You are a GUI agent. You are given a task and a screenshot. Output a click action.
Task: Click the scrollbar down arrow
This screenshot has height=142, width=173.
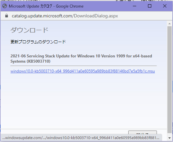pyautogui.click(x=169, y=138)
